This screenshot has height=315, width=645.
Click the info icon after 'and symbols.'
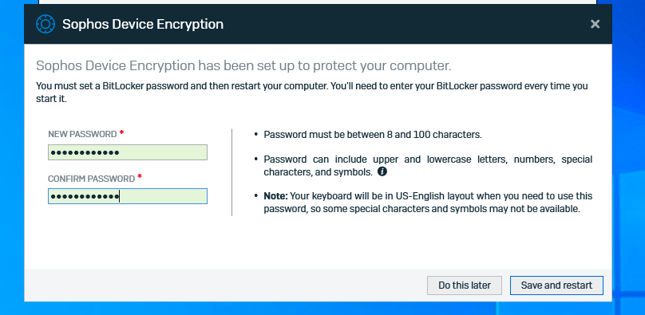382,171
